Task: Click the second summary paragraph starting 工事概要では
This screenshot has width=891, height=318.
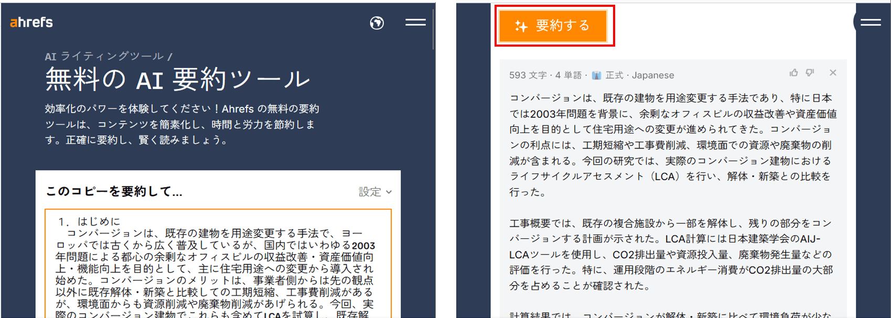Action: pos(671,255)
